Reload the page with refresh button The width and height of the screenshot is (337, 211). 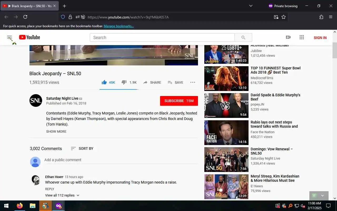[x=25, y=17]
